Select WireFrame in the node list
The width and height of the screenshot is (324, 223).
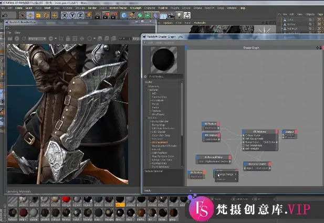tap(158, 114)
